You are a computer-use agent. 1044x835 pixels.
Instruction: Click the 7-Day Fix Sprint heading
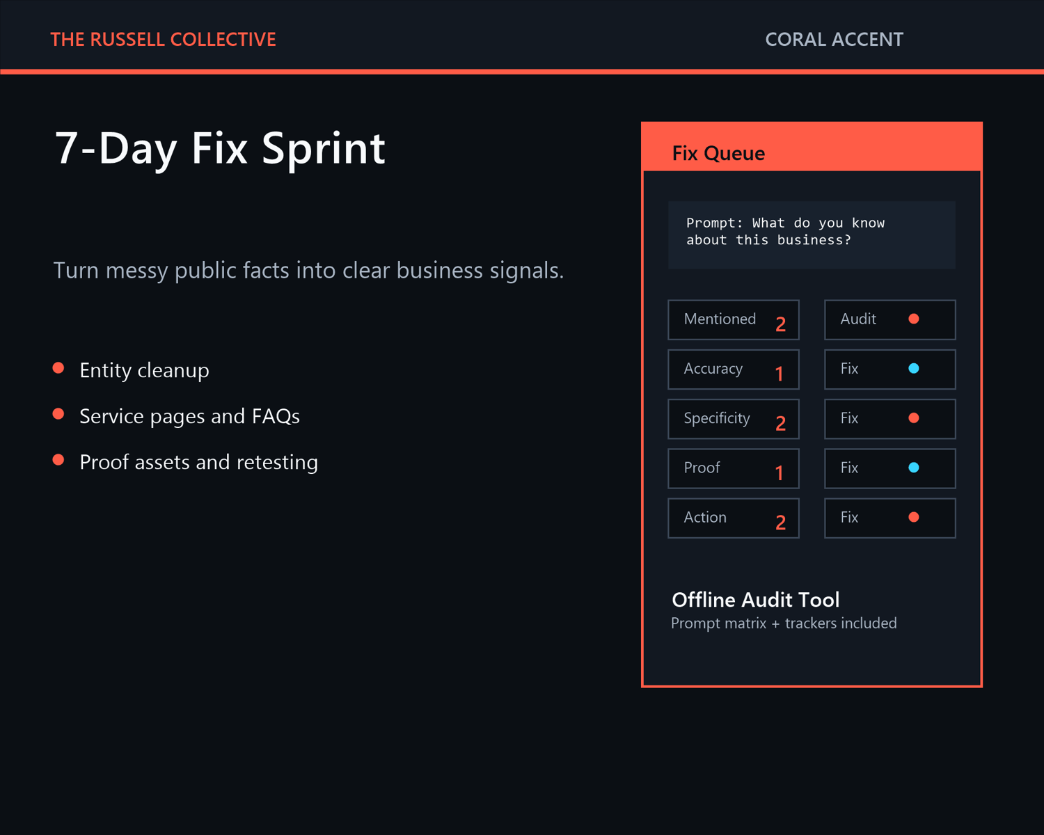(x=220, y=148)
